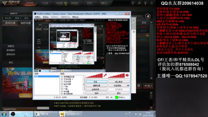This screenshot has width=208, height=117.
Task: Click 插件 button
Action: 96,93
